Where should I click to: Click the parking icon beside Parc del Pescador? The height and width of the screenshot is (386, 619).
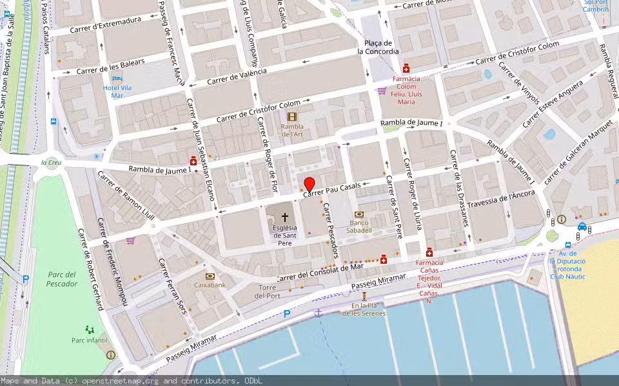tap(26, 279)
